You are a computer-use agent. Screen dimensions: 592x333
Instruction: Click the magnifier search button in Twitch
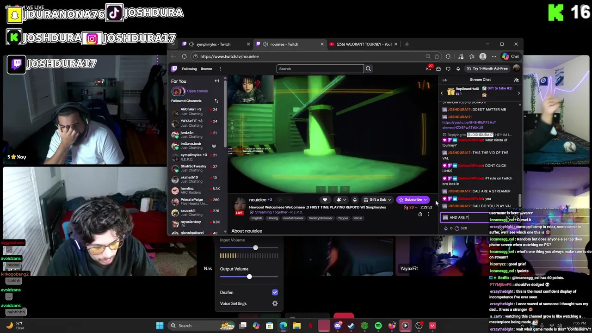click(368, 68)
